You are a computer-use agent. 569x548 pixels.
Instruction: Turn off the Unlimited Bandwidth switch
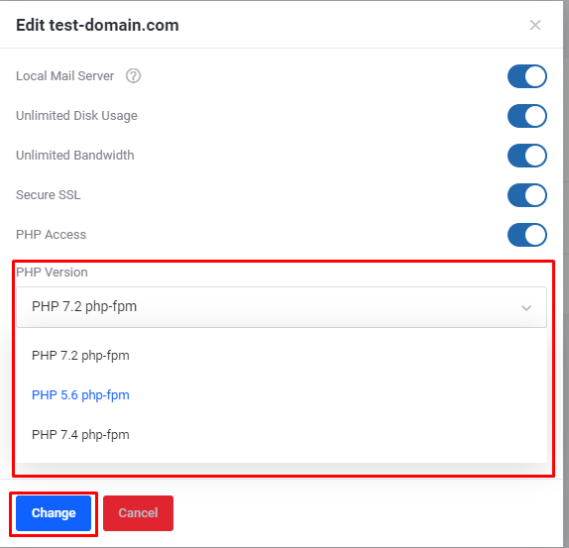(x=527, y=156)
